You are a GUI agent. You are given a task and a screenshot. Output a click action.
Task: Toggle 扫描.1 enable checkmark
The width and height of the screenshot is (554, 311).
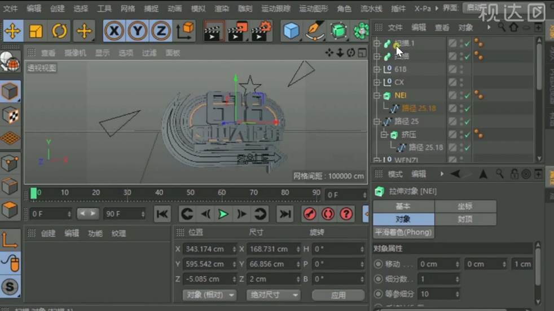click(468, 44)
